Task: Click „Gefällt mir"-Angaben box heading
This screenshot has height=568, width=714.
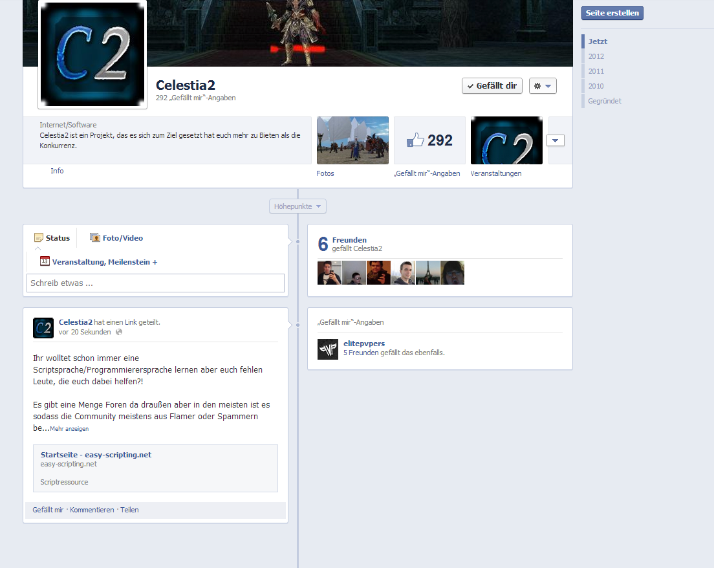Action: [351, 322]
